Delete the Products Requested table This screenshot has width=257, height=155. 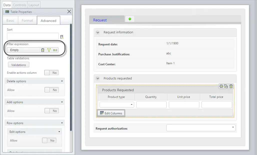pyautogui.click(x=231, y=86)
